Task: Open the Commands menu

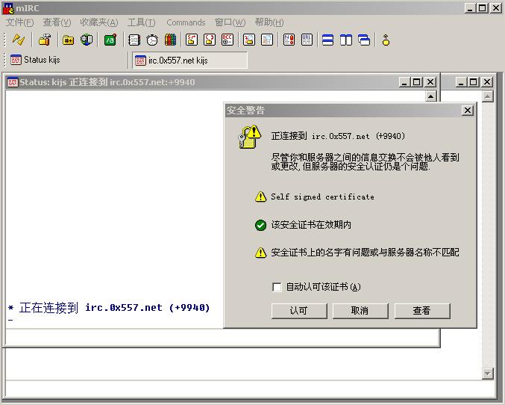Action: pyautogui.click(x=186, y=22)
